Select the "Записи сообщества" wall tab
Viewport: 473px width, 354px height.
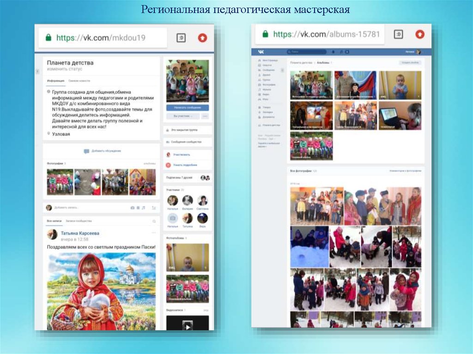coord(79,222)
